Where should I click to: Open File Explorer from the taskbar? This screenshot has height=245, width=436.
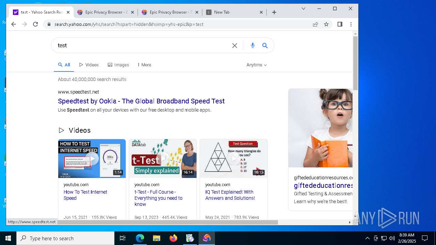157,238
